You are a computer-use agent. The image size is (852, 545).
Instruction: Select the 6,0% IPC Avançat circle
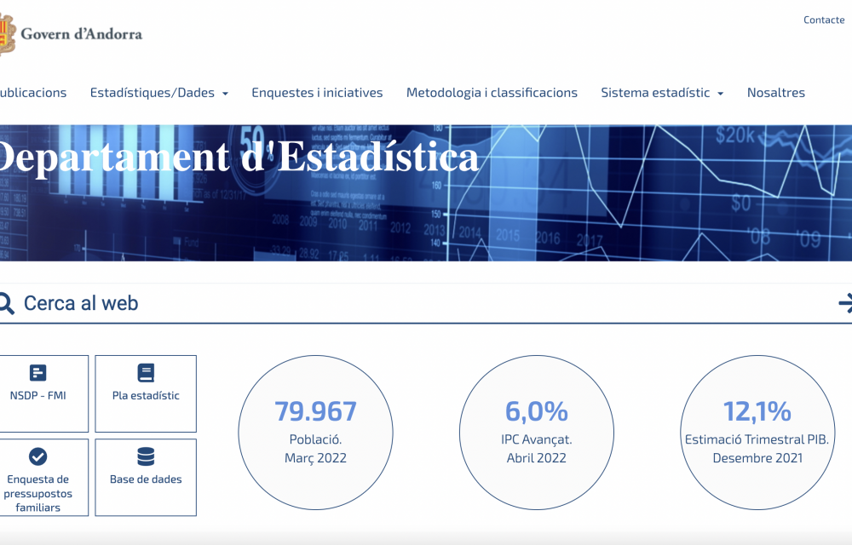[x=536, y=433]
